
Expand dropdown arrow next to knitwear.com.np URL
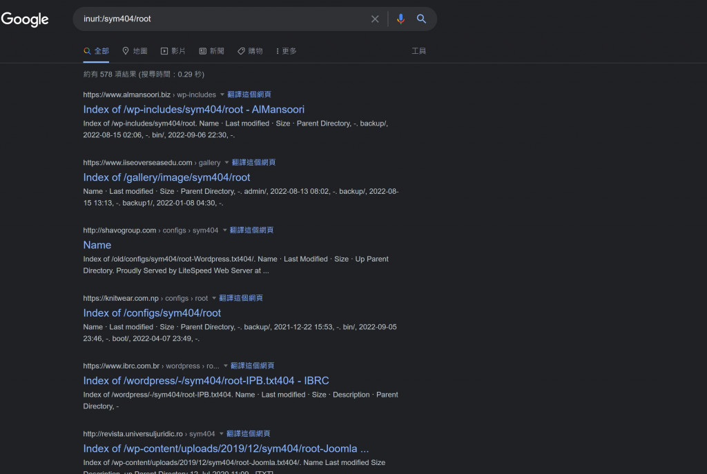click(214, 298)
